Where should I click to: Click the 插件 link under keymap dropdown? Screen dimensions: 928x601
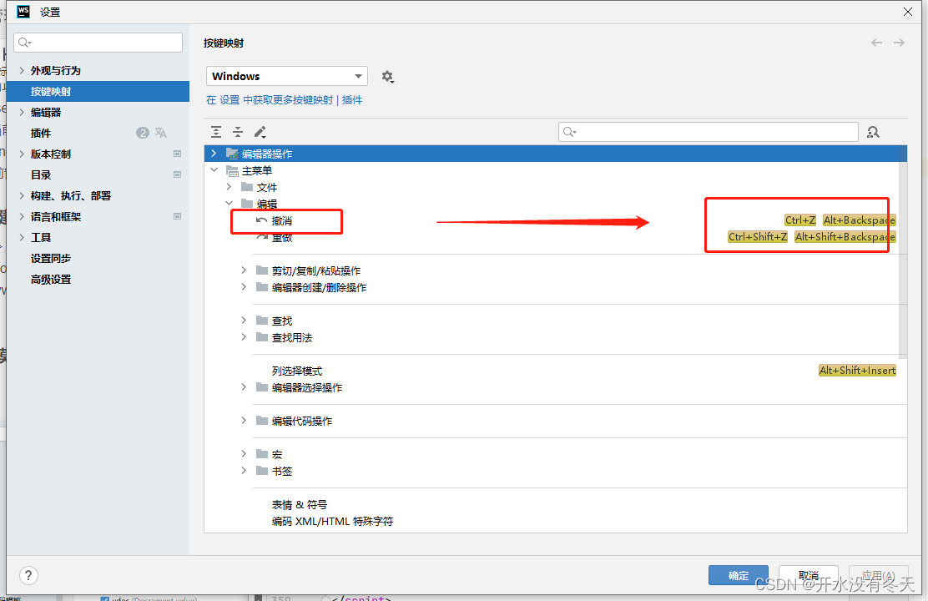tap(352, 100)
